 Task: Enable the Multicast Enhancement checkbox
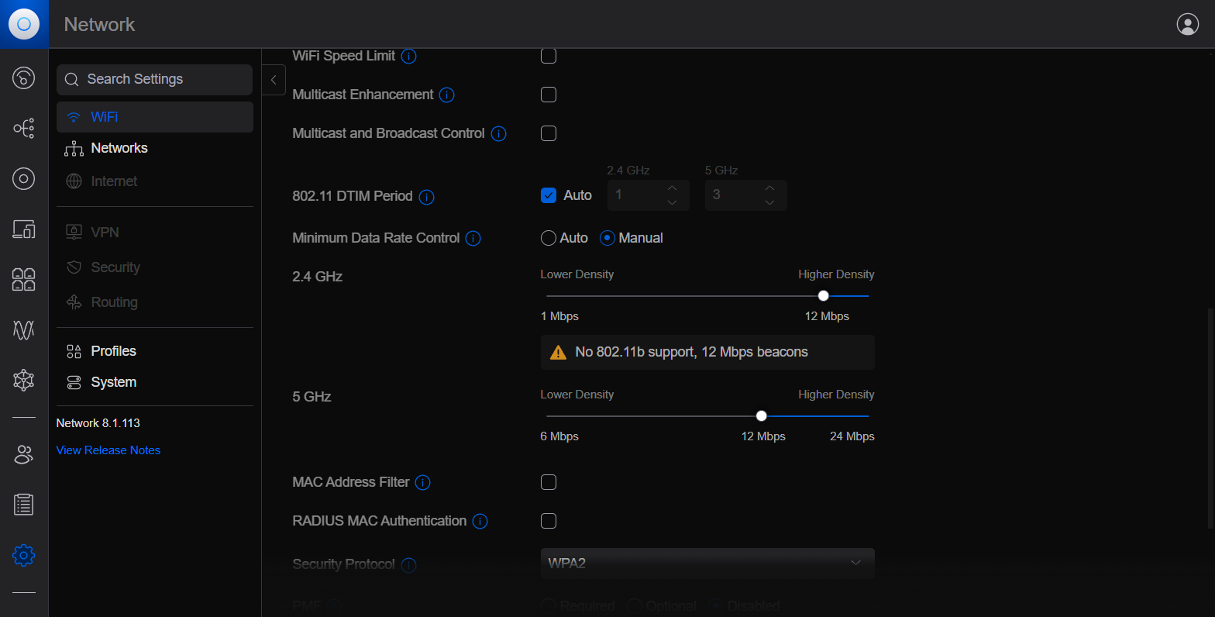[549, 95]
